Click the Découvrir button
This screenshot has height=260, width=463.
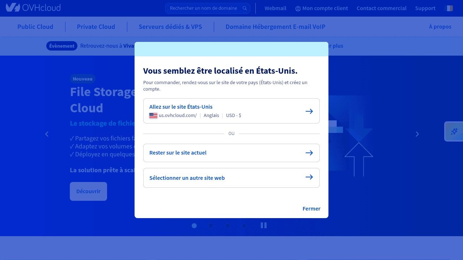pos(88,191)
